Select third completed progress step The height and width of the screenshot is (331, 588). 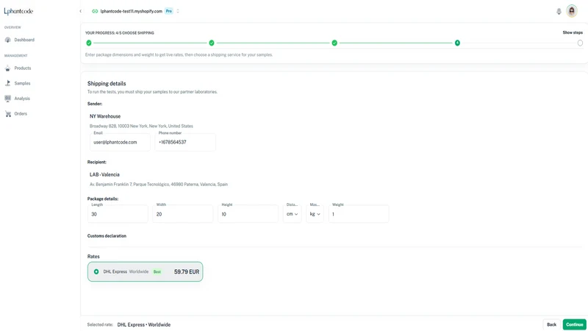click(x=334, y=43)
